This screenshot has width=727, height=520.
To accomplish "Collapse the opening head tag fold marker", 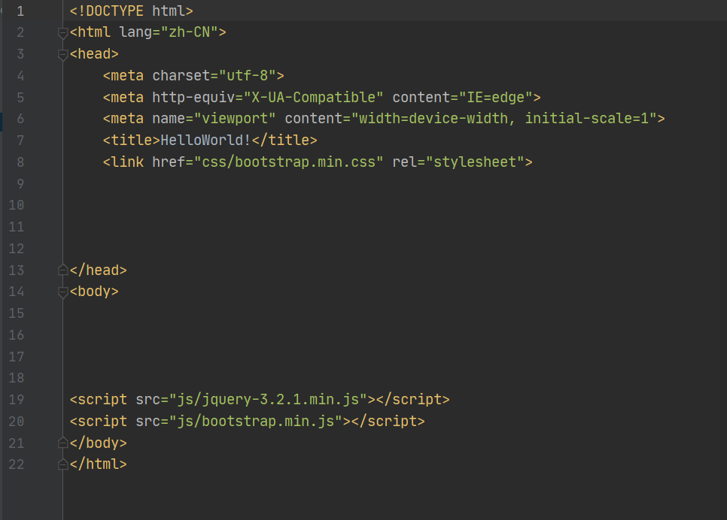I will (62, 55).
